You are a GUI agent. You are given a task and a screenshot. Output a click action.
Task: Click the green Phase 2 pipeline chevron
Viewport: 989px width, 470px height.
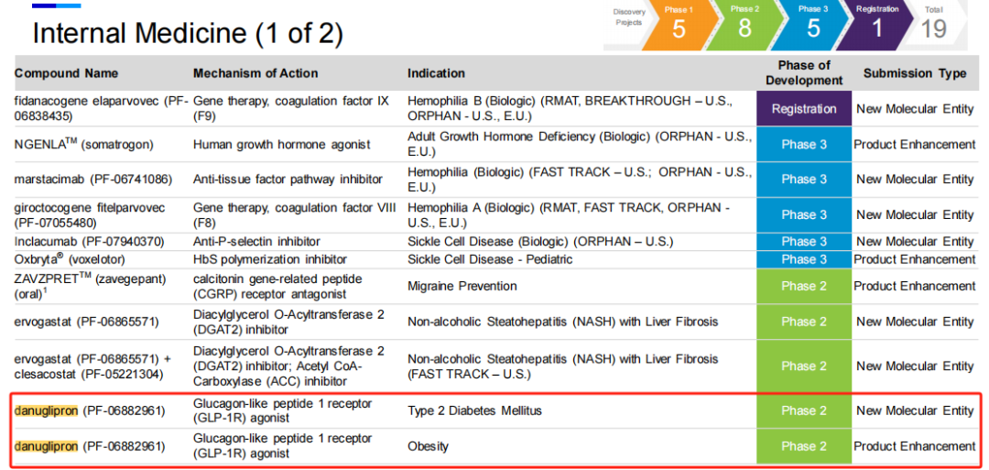pyautogui.click(x=744, y=25)
